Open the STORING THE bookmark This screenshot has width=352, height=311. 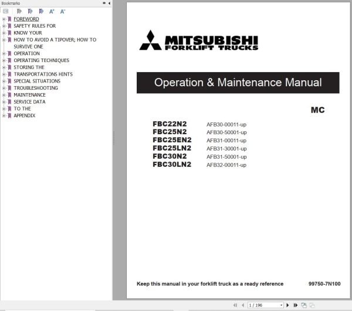29,67
